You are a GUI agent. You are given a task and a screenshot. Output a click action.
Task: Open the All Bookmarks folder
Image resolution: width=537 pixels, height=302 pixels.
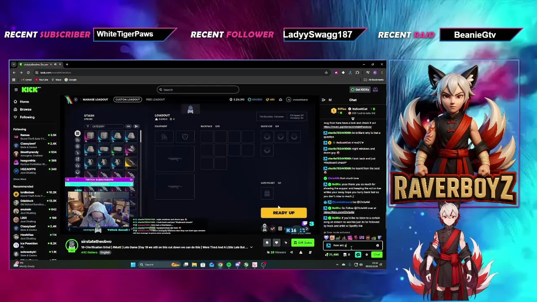point(374,80)
